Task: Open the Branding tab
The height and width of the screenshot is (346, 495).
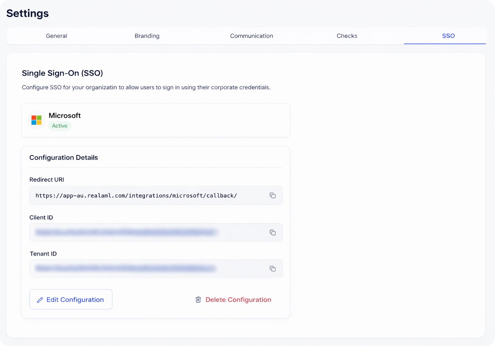Action: pos(147,36)
